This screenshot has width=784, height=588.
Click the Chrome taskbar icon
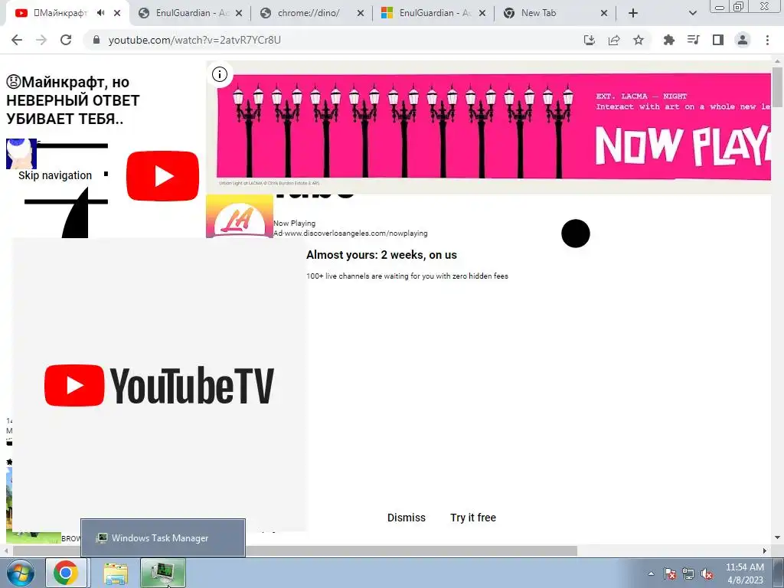click(66, 573)
